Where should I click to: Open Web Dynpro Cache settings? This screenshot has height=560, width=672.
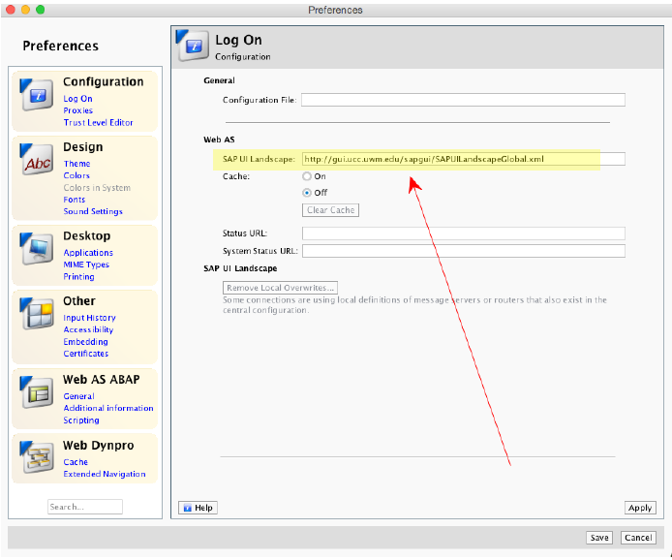point(76,462)
